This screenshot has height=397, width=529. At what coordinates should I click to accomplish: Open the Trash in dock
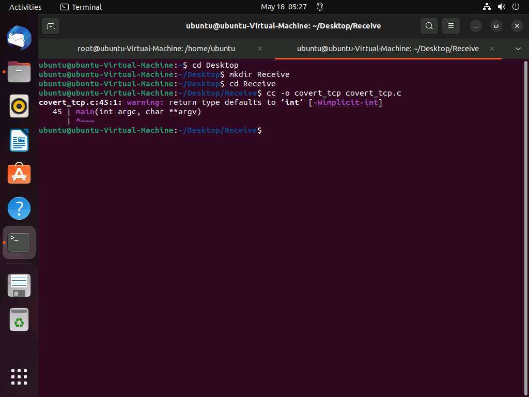coord(19,320)
